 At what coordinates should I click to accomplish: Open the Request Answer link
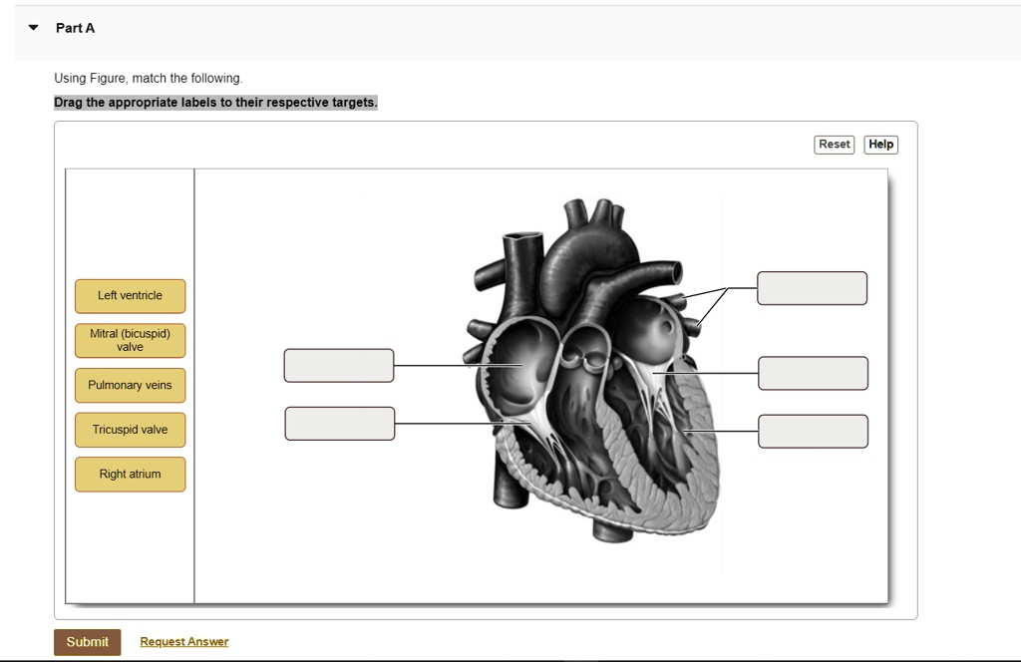click(x=183, y=641)
